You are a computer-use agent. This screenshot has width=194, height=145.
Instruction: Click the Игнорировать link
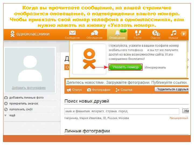pyautogui.click(x=155, y=67)
